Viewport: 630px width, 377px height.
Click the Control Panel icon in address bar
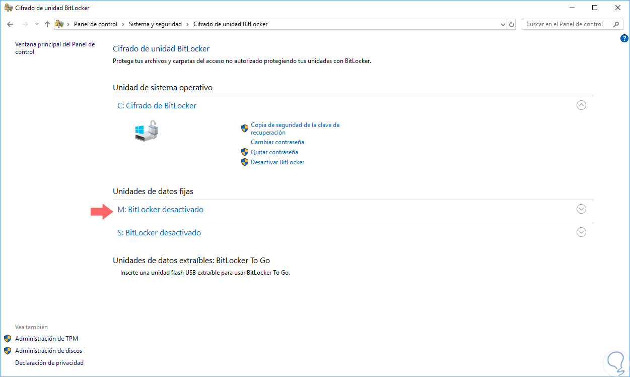(59, 24)
